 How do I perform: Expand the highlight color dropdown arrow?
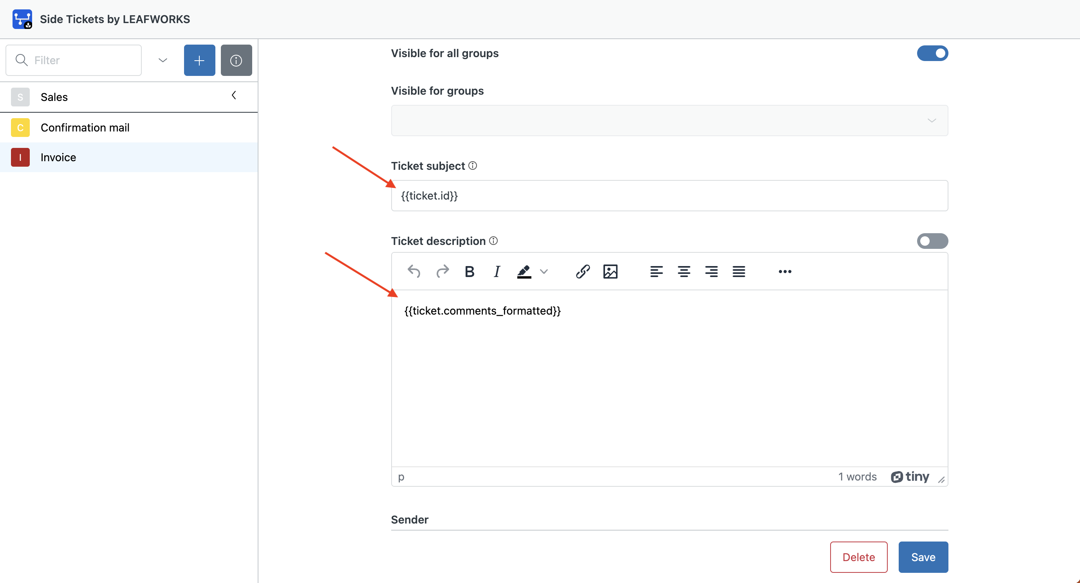pos(544,272)
